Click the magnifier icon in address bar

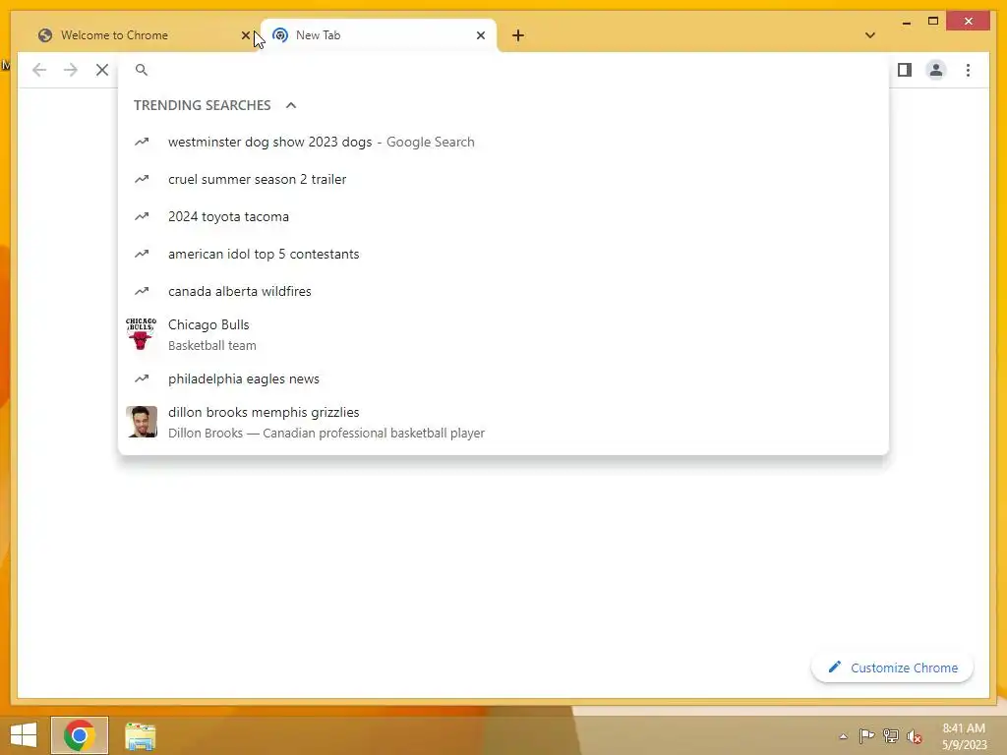(142, 70)
